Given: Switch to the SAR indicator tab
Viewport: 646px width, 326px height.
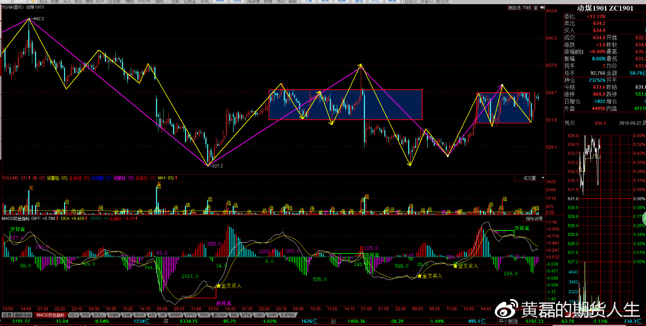Looking at the screenshot, I should [272, 315].
